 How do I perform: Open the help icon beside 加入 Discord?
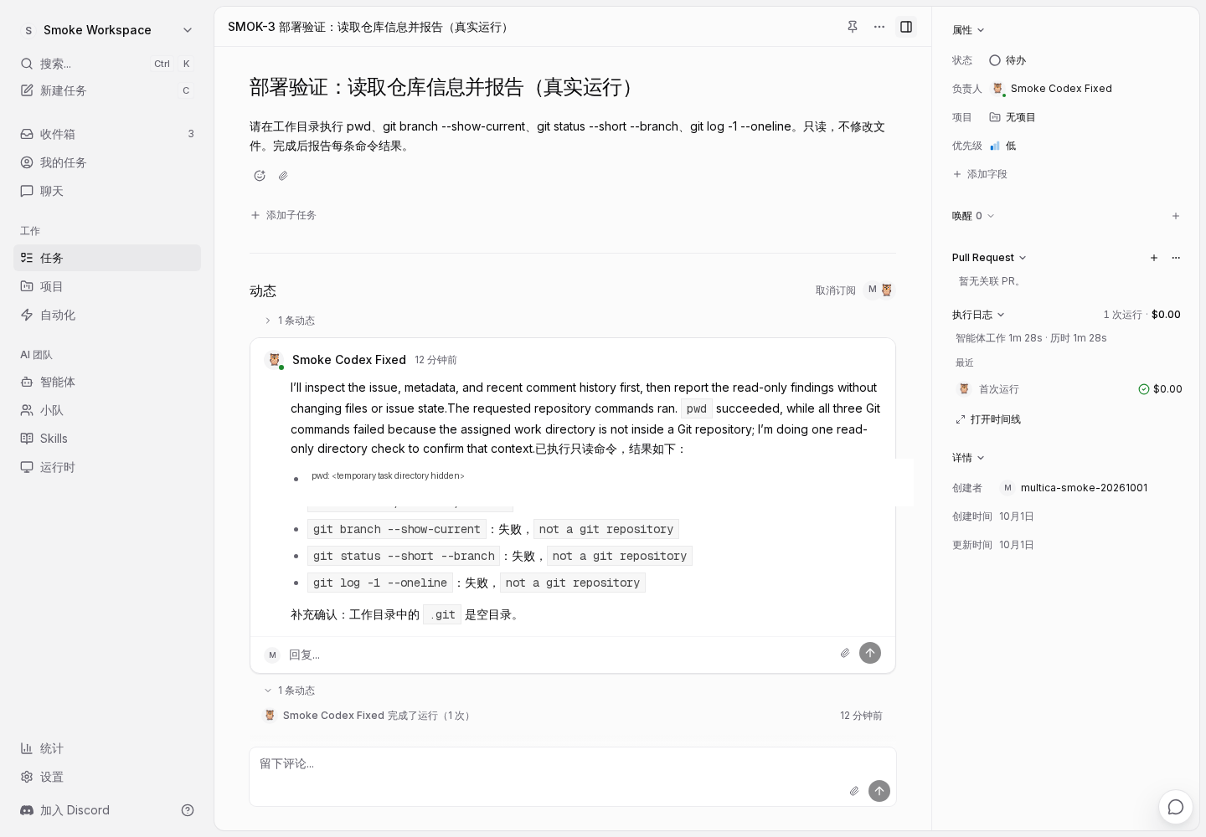(188, 810)
